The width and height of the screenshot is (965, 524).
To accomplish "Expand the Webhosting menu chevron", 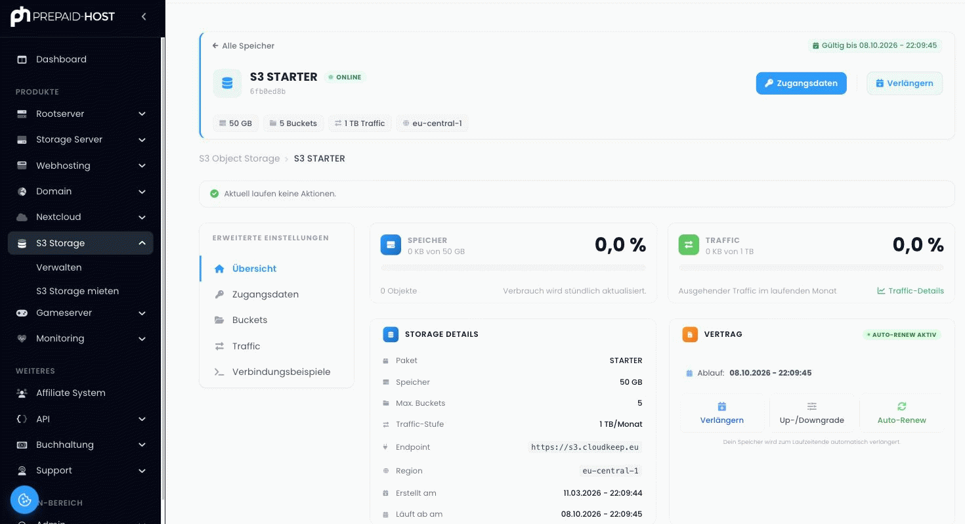I will (x=142, y=165).
